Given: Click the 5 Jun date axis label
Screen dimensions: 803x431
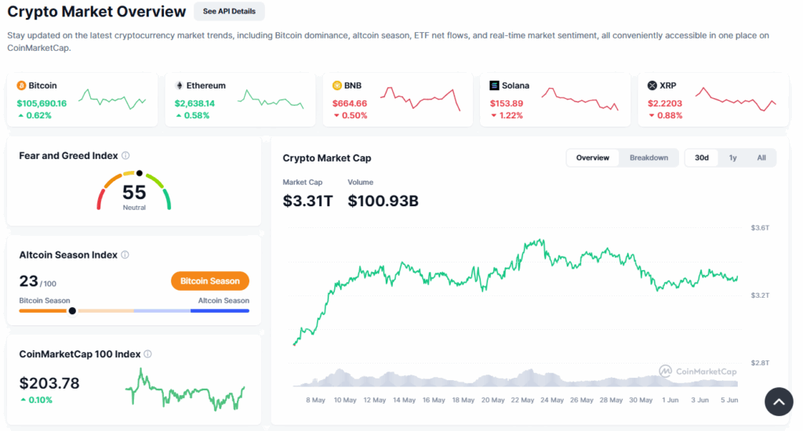Looking at the screenshot, I should [729, 400].
